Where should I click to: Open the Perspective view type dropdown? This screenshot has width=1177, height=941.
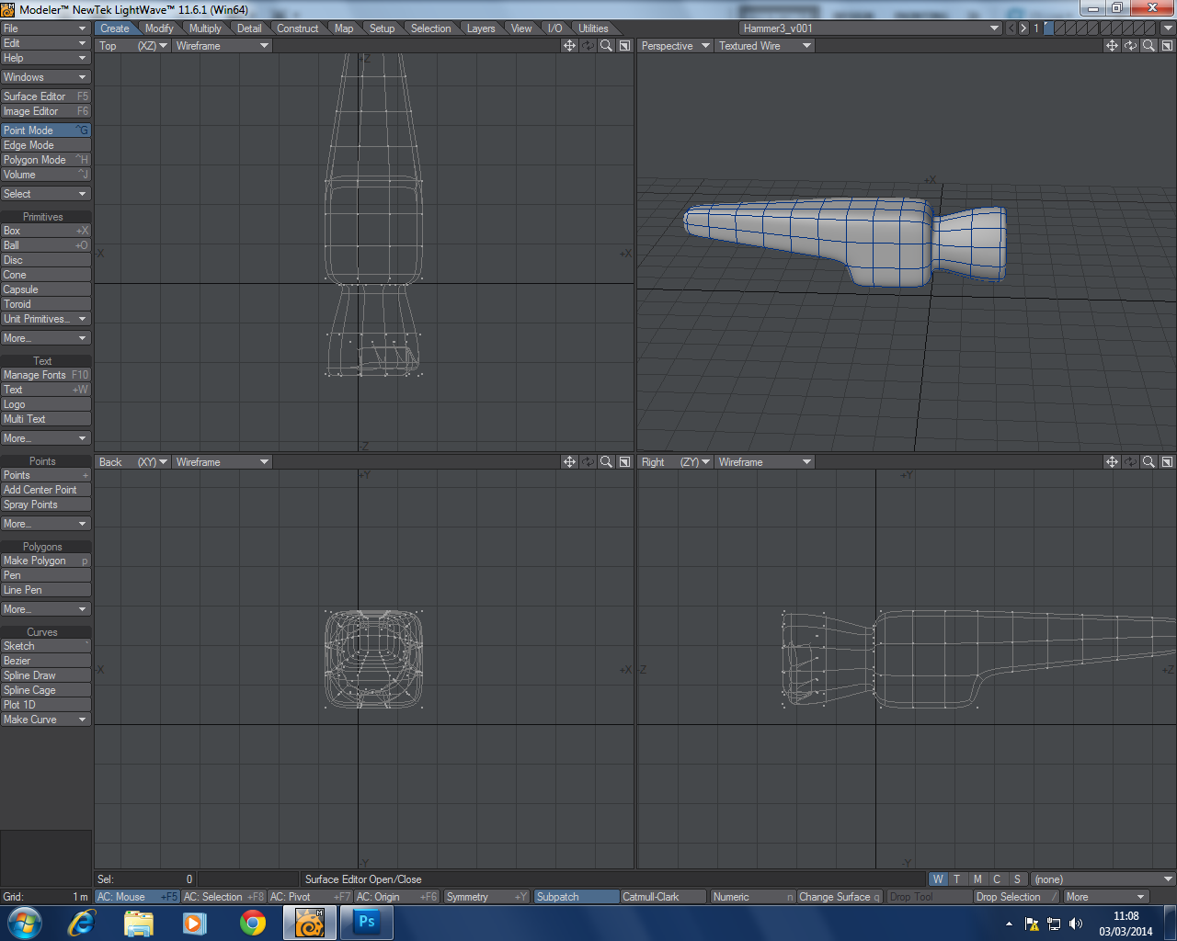point(674,45)
